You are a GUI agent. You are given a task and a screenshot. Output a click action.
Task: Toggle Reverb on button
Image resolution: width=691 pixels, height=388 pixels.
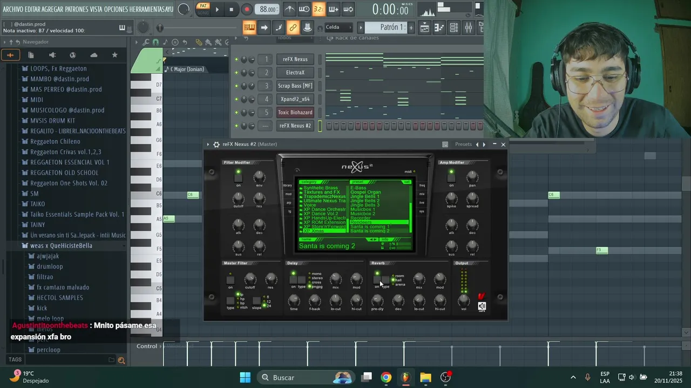click(x=377, y=280)
